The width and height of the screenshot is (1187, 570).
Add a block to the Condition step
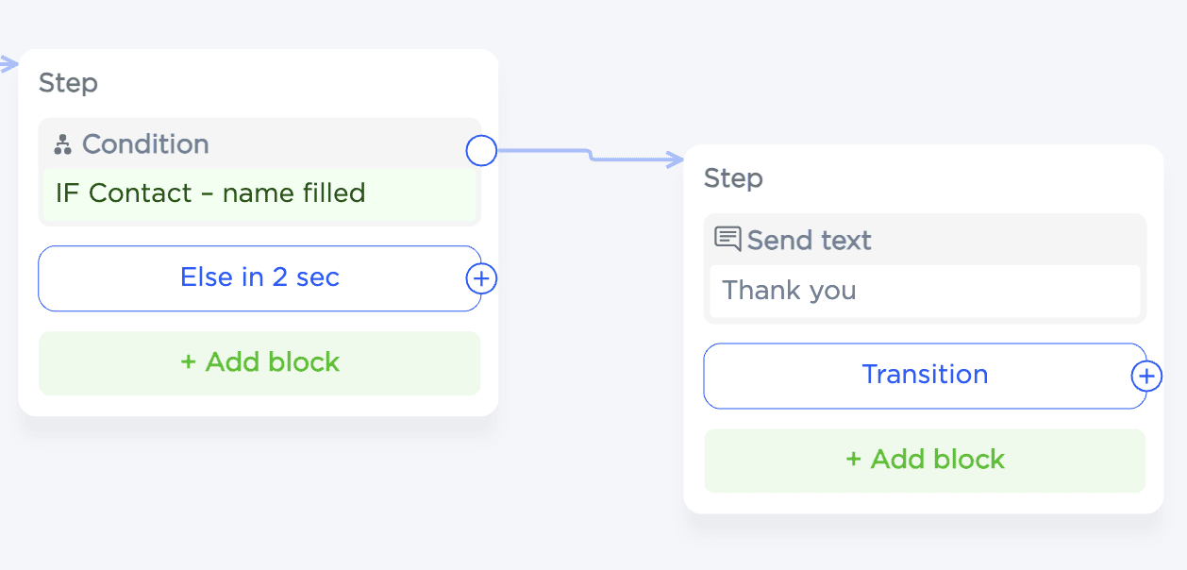pyautogui.click(x=259, y=363)
